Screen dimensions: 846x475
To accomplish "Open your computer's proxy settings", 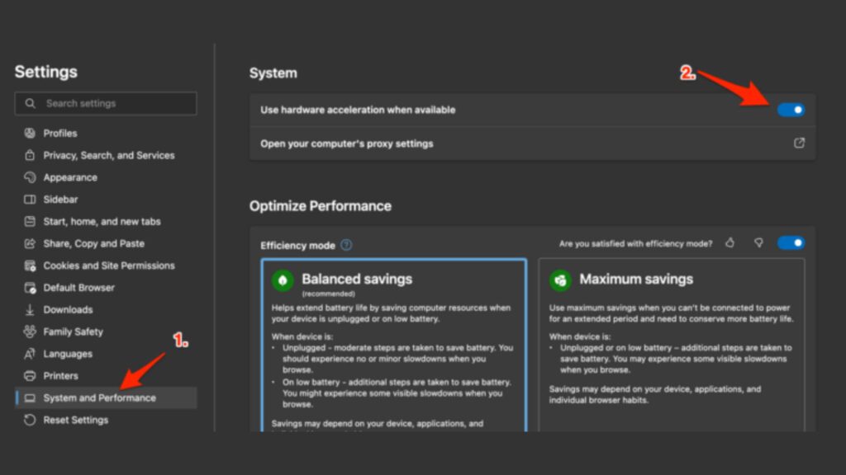I will point(347,143).
